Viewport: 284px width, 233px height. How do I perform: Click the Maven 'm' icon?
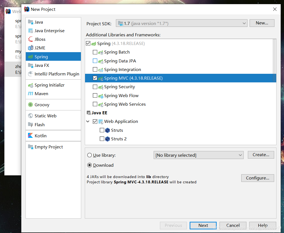pyautogui.click(x=30, y=93)
